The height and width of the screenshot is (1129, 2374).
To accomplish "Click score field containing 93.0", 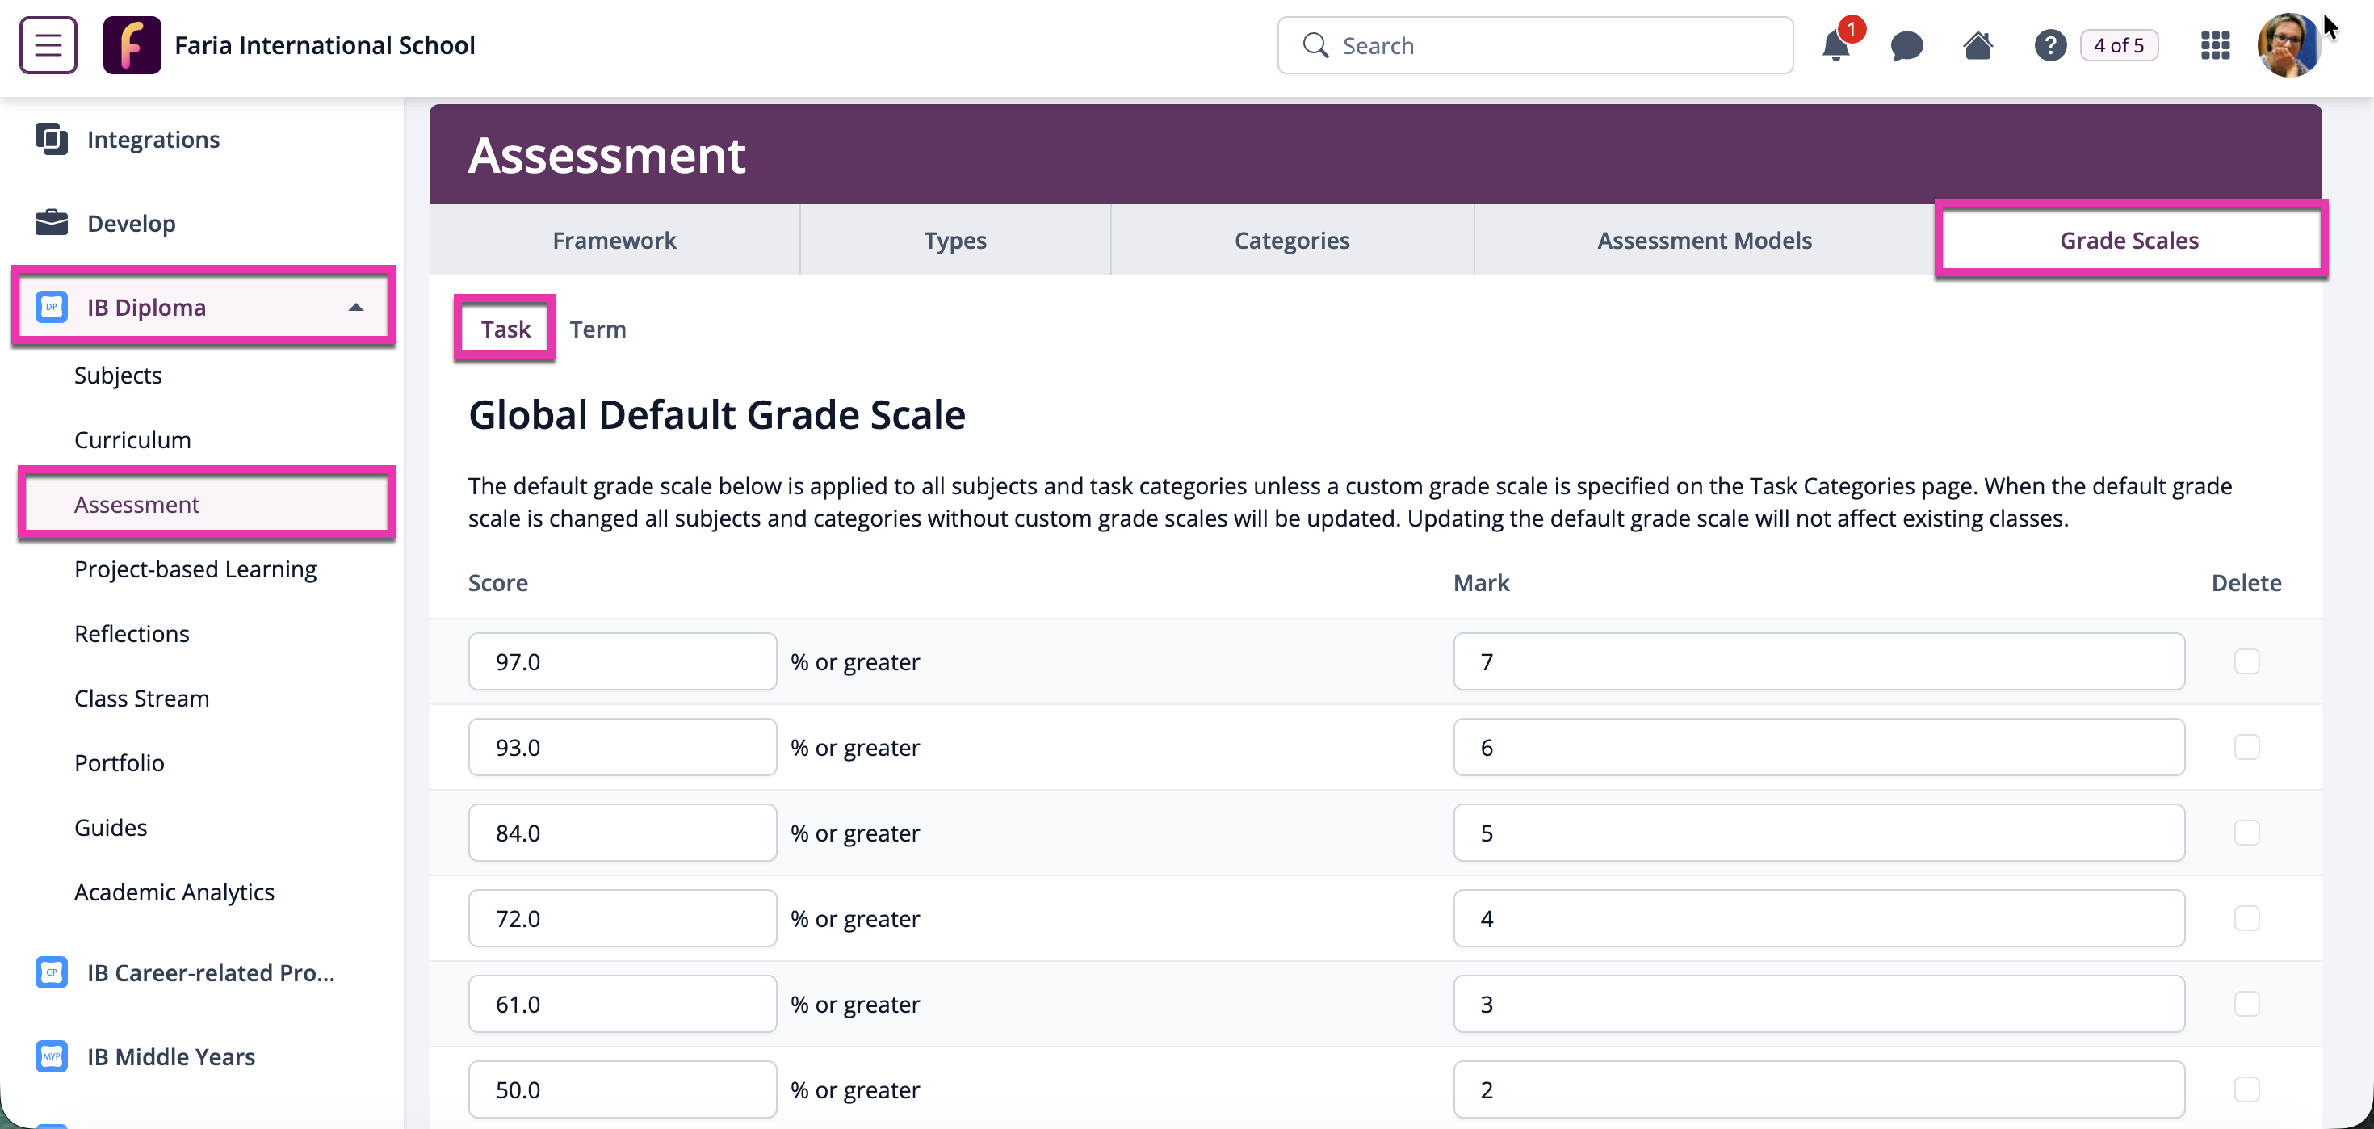I will point(622,746).
